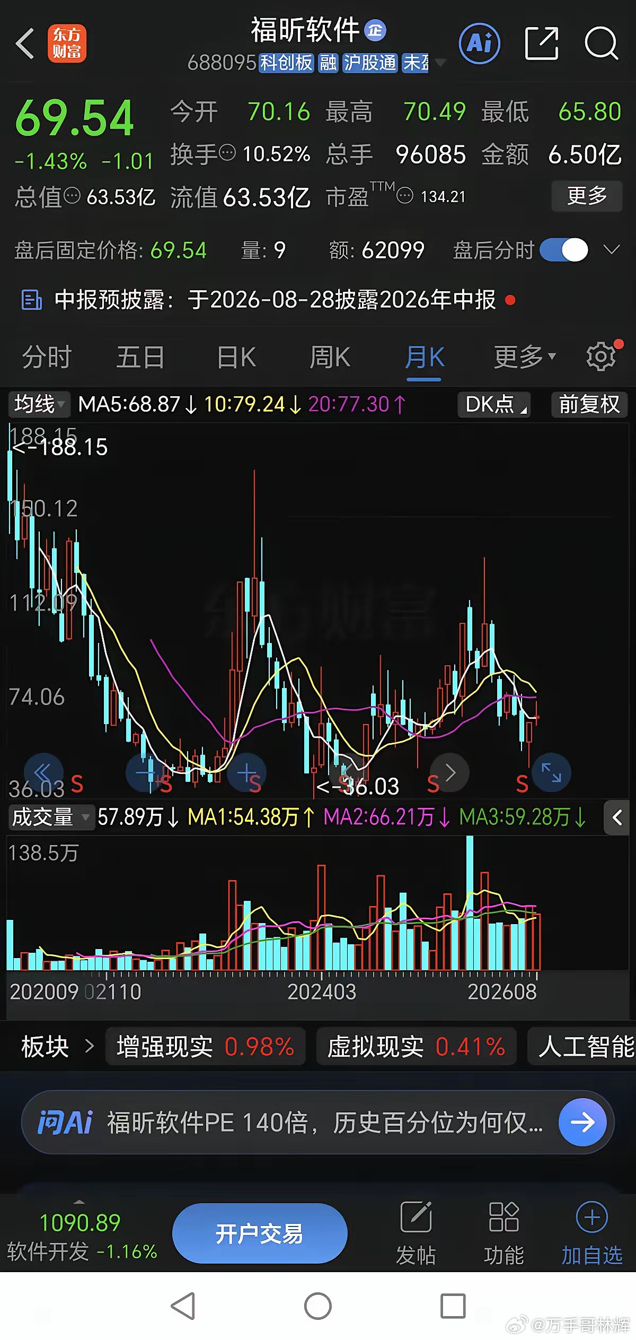Tap the 企 badge next to 福昕软件
The width and height of the screenshot is (636, 1340).
(375, 30)
